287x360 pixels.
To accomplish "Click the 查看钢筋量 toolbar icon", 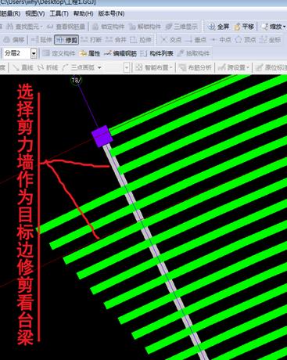I will tap(51, 27).
